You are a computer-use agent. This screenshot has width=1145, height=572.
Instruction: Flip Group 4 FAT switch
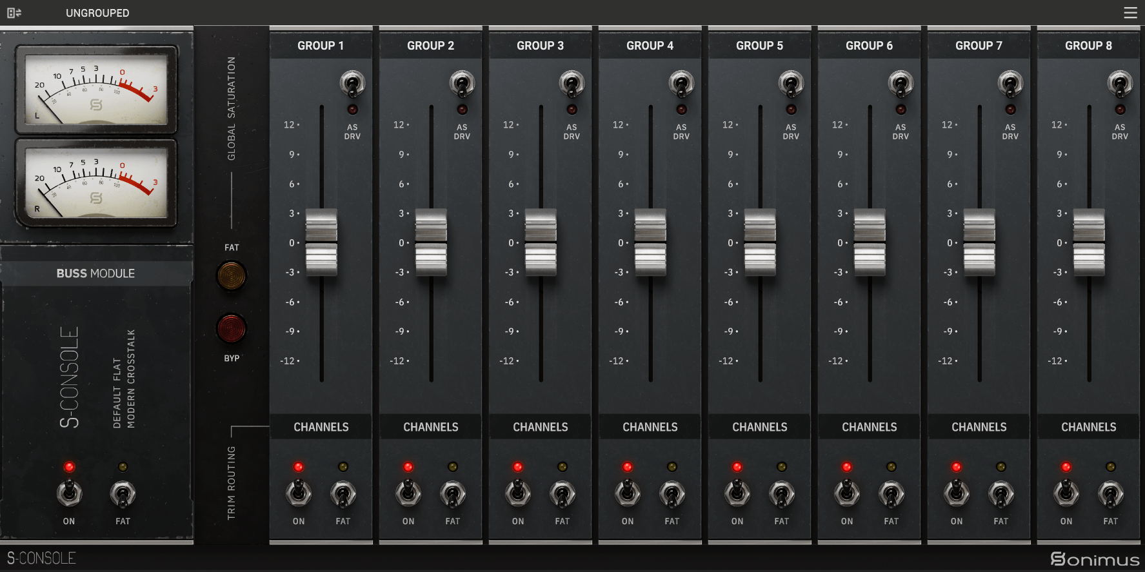pos(672,493)
